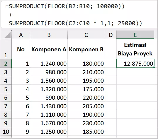Image resolution: width=158 pixels, height=139 pixels.
Task: Select column D header
Action: pyautogui.click(x=111, y=35)
